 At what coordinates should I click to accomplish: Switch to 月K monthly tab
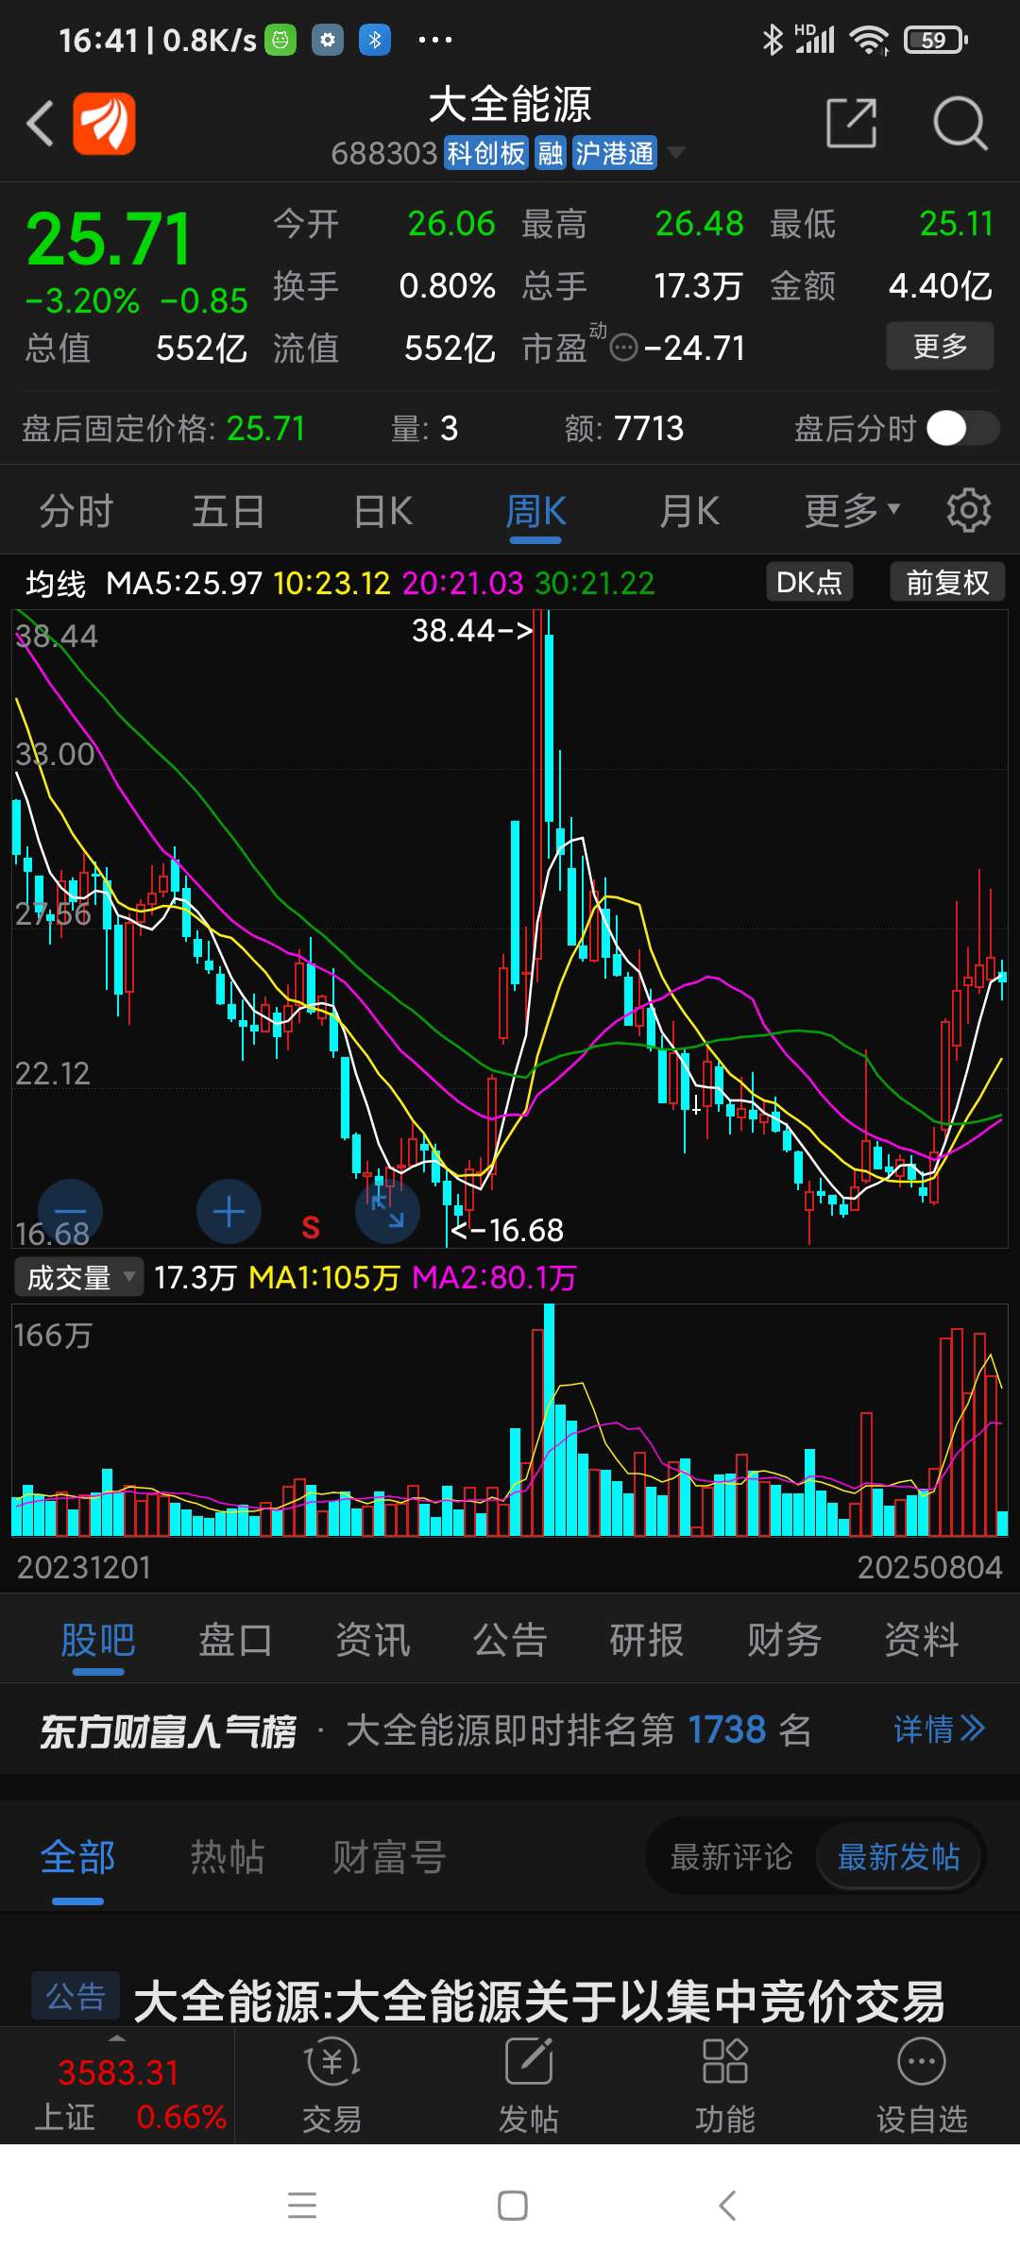pyautogui.click(x=689, y=511)
